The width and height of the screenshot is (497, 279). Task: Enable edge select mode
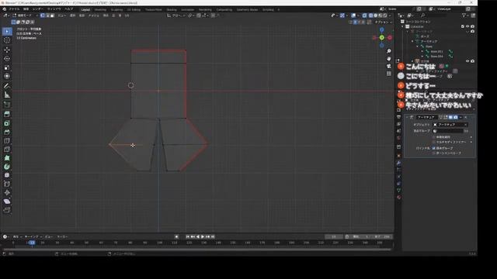point(47,15)
